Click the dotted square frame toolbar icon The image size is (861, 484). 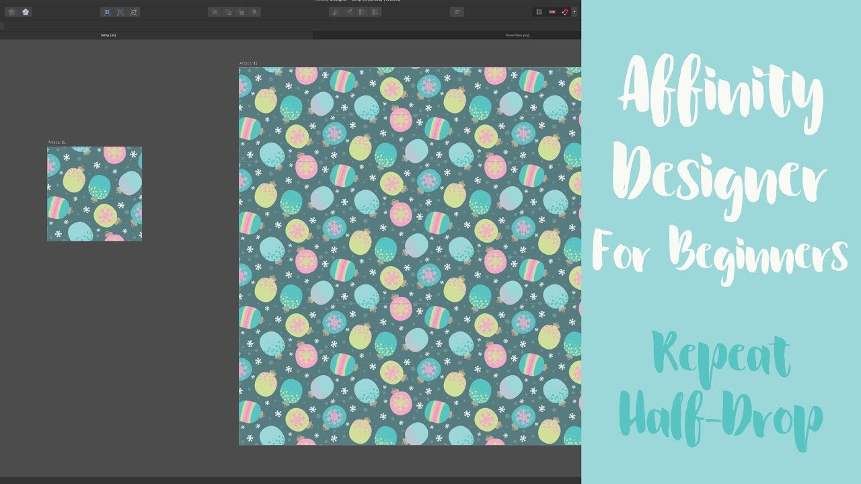click(120, 12)
